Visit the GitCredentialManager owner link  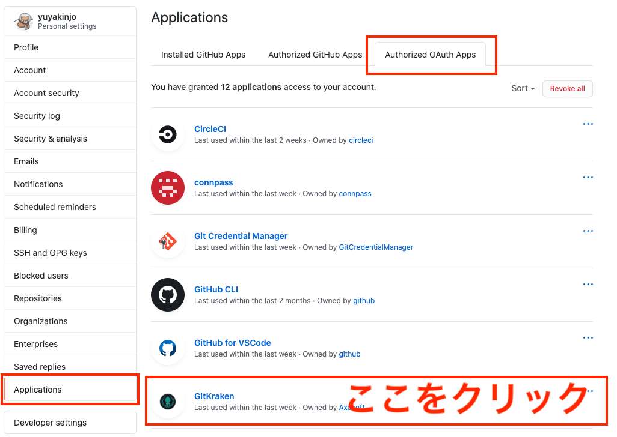(376, 247)
